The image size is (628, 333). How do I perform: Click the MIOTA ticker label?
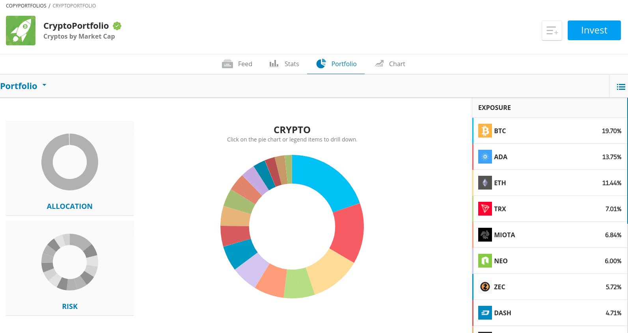(505, 235)
